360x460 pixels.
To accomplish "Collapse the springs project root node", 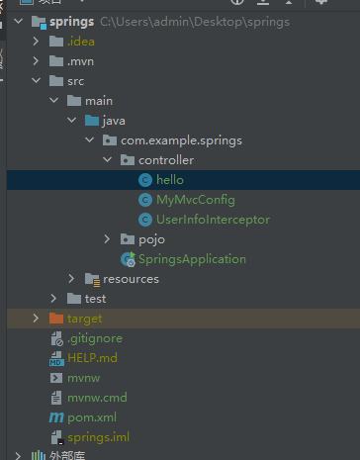I will click(19, 22).
